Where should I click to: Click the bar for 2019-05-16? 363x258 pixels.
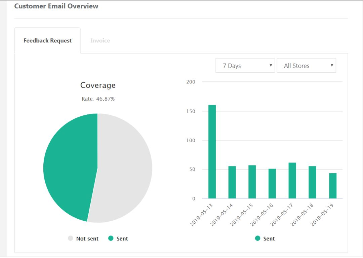tap(272, 184)
